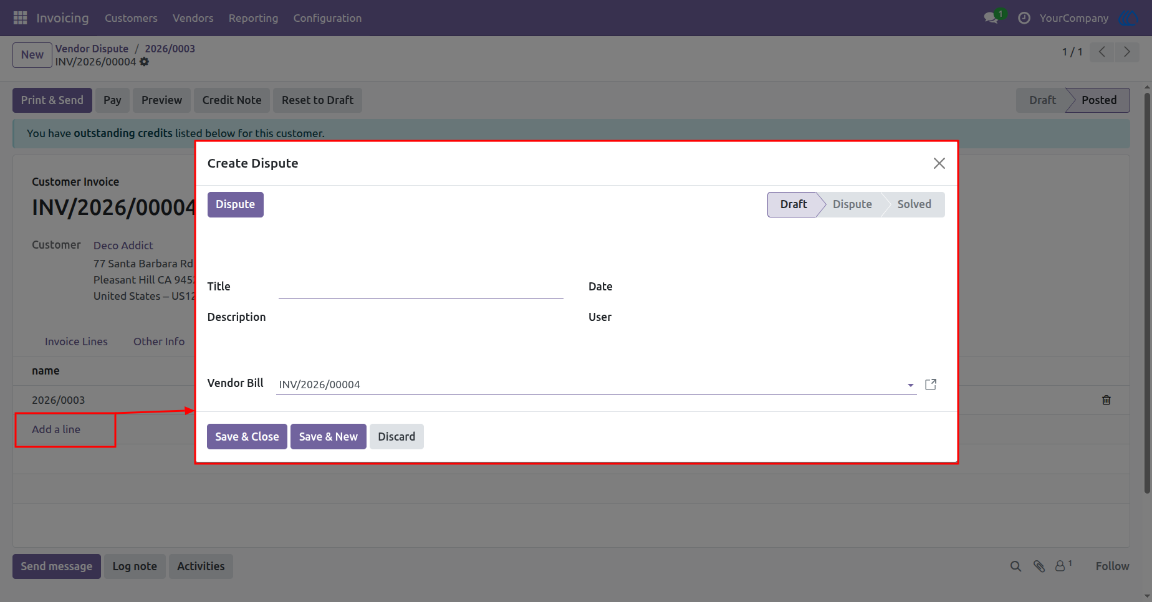Switch to Invoice Lines tab
This screenshot has width=1152, height=602.
(x=76, y=342)
